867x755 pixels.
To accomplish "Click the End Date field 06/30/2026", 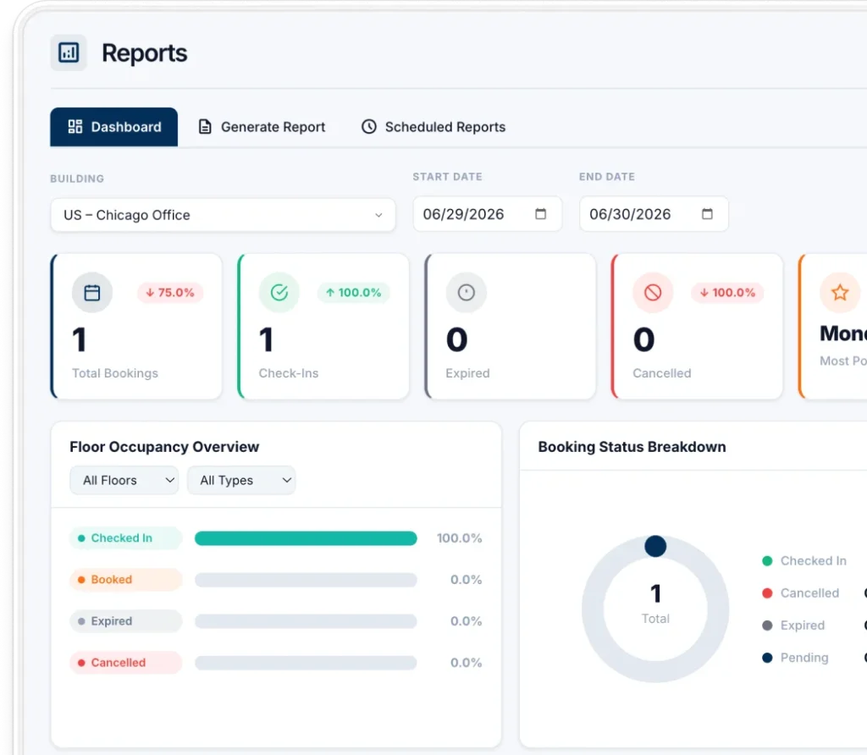I will pos(654,214).
